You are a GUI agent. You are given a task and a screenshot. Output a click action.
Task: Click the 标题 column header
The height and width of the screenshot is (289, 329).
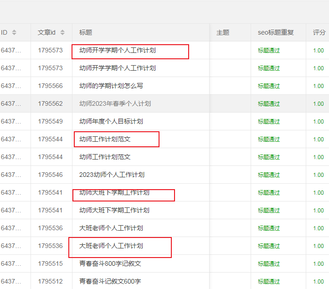86,33
